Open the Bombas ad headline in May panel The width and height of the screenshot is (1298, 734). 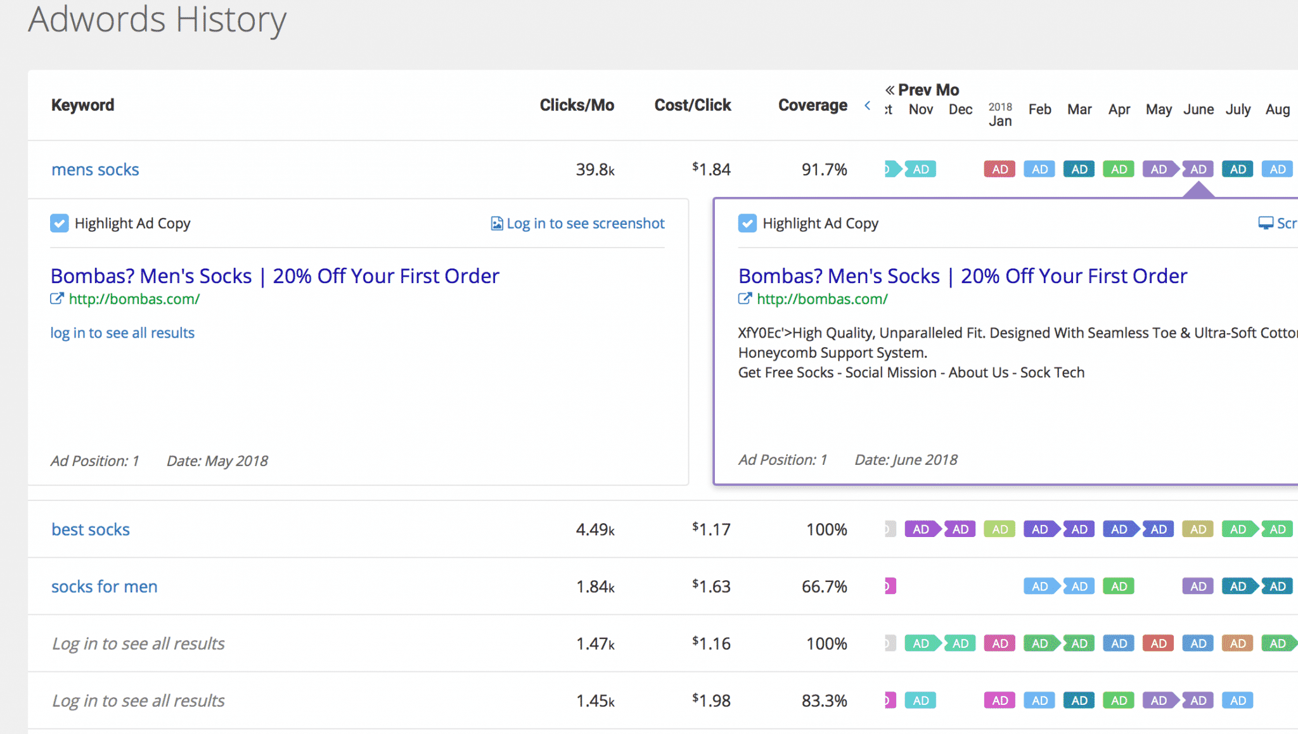pyautogui.click(x=275, y=276)
